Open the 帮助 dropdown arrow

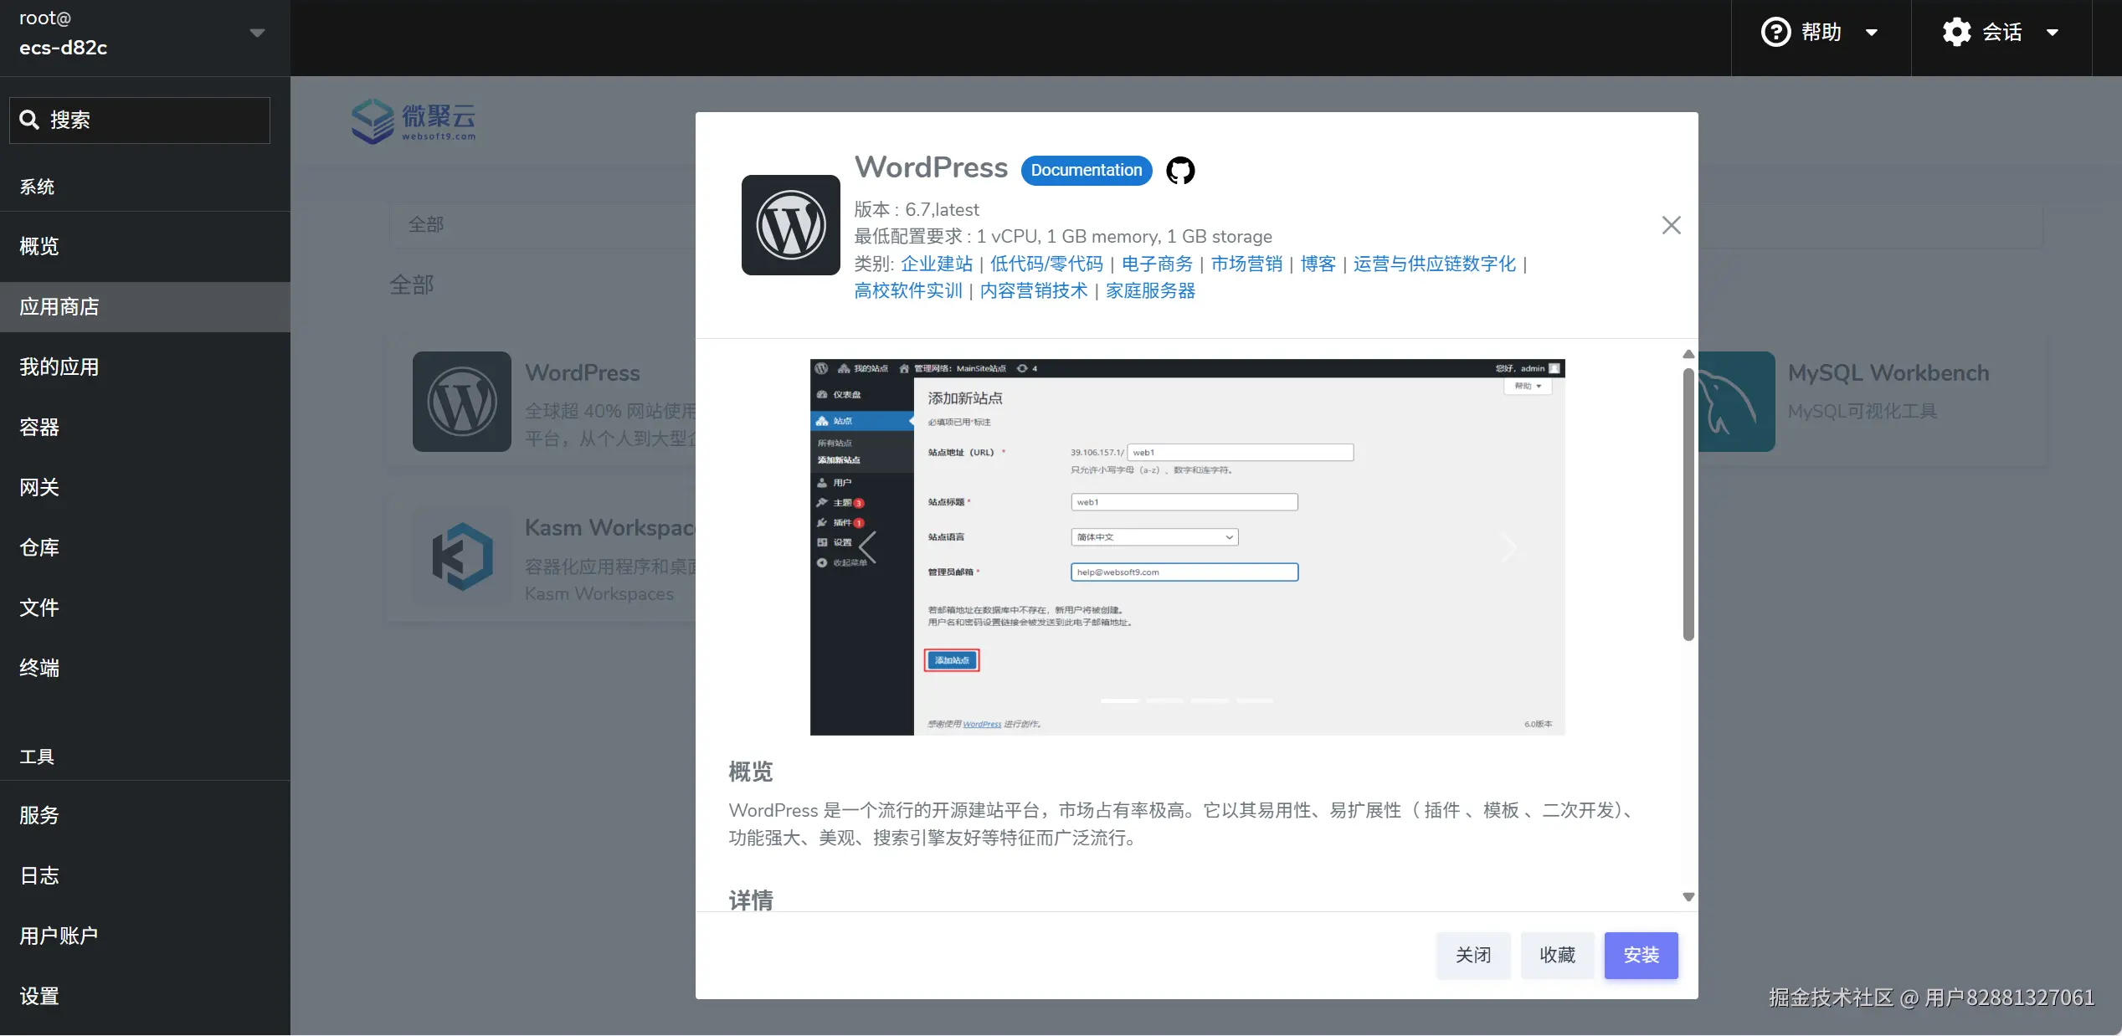[x=1873, y=32]
